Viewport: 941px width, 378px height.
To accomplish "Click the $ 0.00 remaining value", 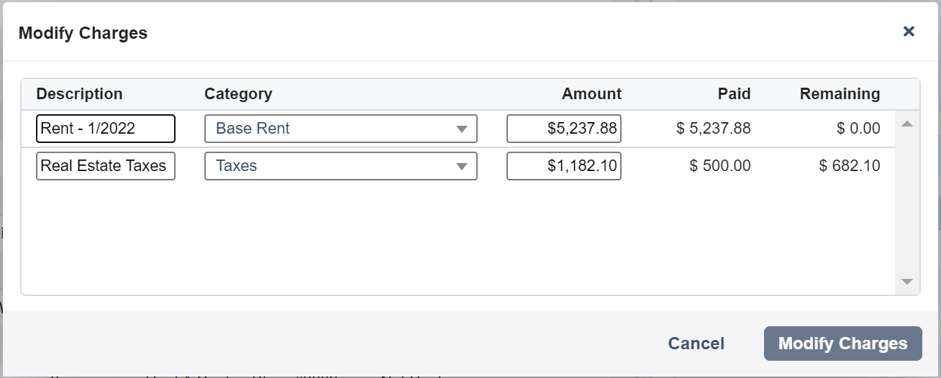I will 858,129.
